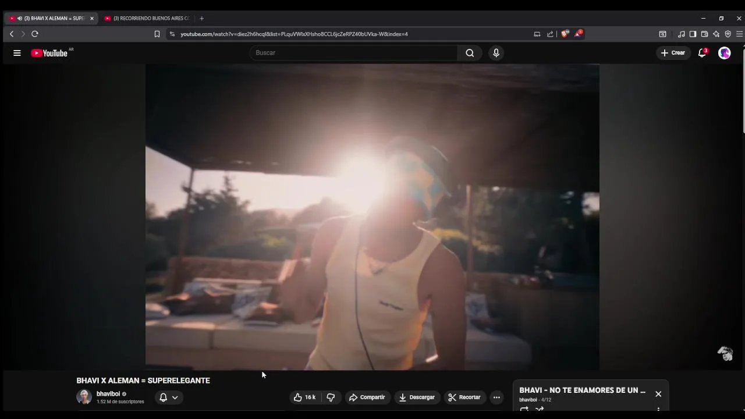745x419 pixels.
Task: Click the Crear button
Action: tap(673, 53)
